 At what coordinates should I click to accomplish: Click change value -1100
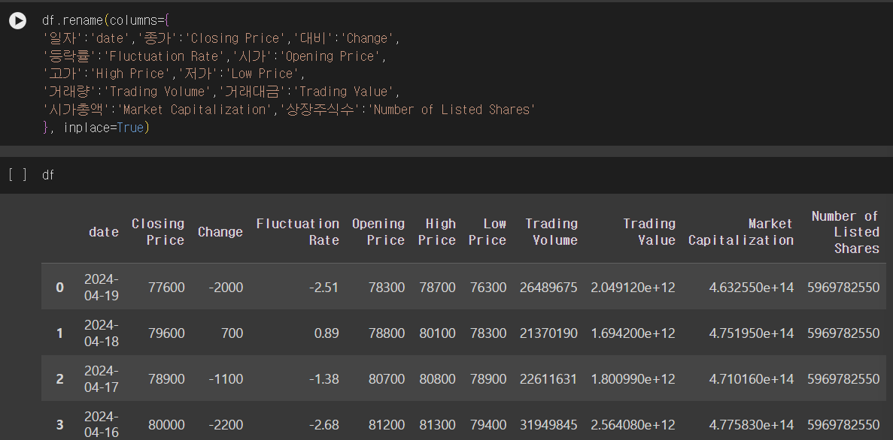226,378
